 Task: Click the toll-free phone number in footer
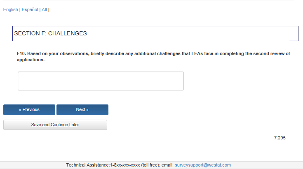(128, 165)
